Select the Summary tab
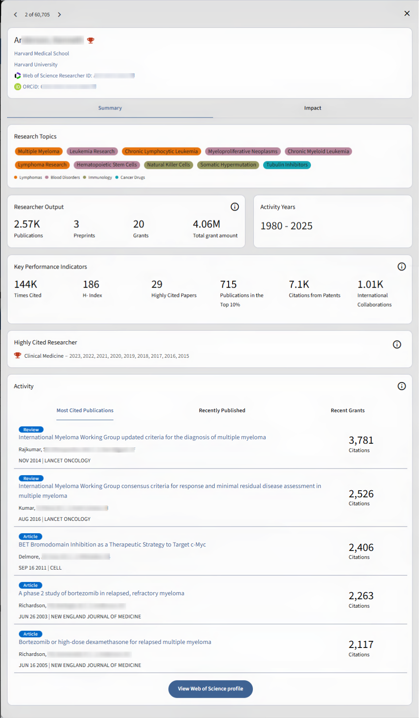The height and width of the screenshot is (718, 419). coord(110,108)
